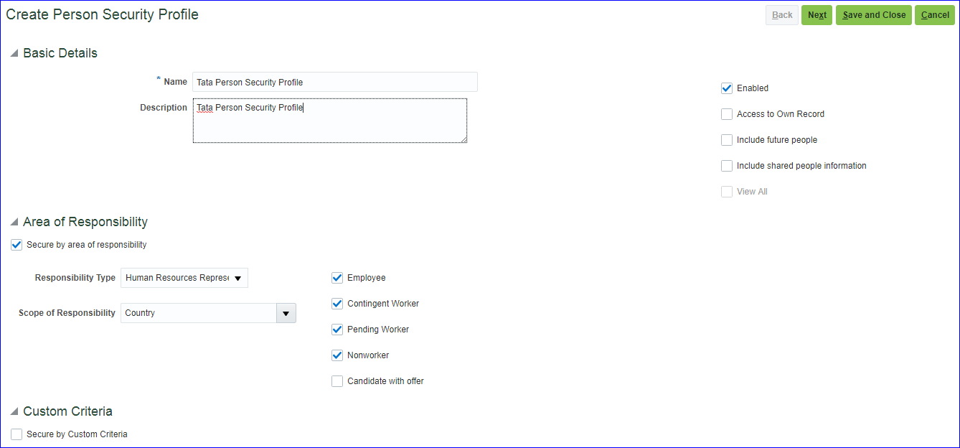Uncheck the Nonworker checkbox
960x448 pixels.
point(337,355)
